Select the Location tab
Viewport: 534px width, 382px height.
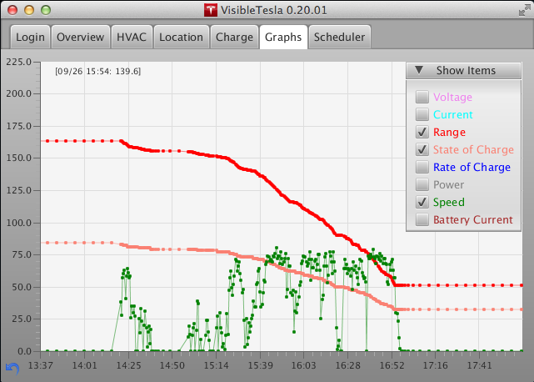pos(181,37)
